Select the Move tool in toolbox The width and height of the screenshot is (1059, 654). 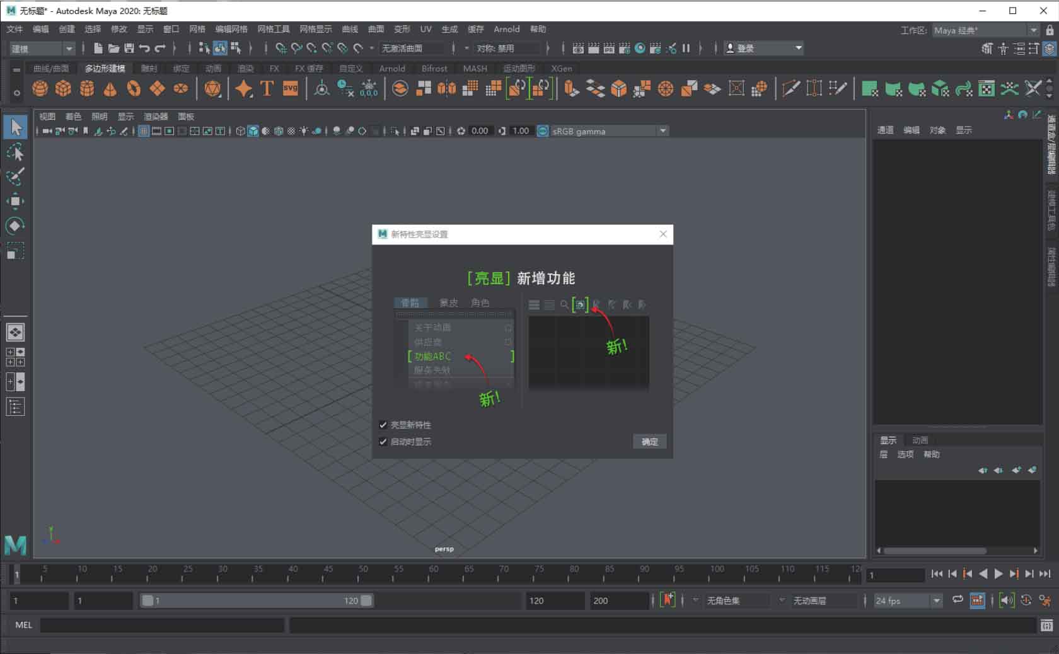point(15,202)
